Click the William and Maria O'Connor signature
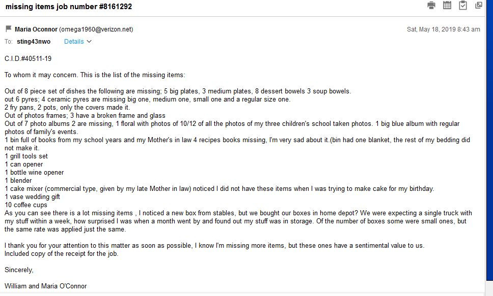This screenshot has height=296, width=493. click(x=46, y=286)
